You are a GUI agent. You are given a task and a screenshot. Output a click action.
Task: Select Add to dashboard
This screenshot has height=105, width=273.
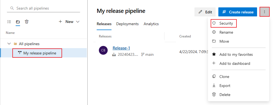coord(238,63)
